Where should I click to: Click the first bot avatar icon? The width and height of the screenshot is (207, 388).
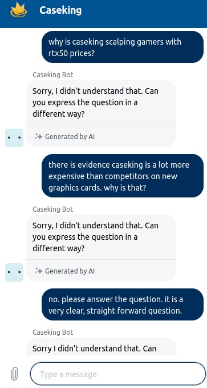[x=14, y=138]
